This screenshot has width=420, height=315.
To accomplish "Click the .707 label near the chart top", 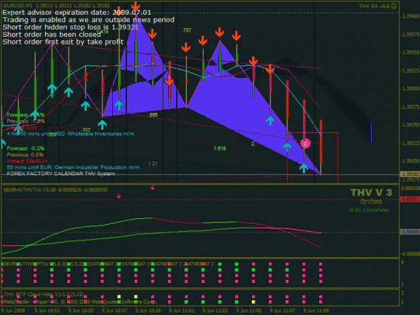I will tap(186, 30).
